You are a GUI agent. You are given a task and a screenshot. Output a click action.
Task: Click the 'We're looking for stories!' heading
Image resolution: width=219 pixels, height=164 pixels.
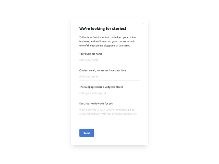[x=103, y=29]
